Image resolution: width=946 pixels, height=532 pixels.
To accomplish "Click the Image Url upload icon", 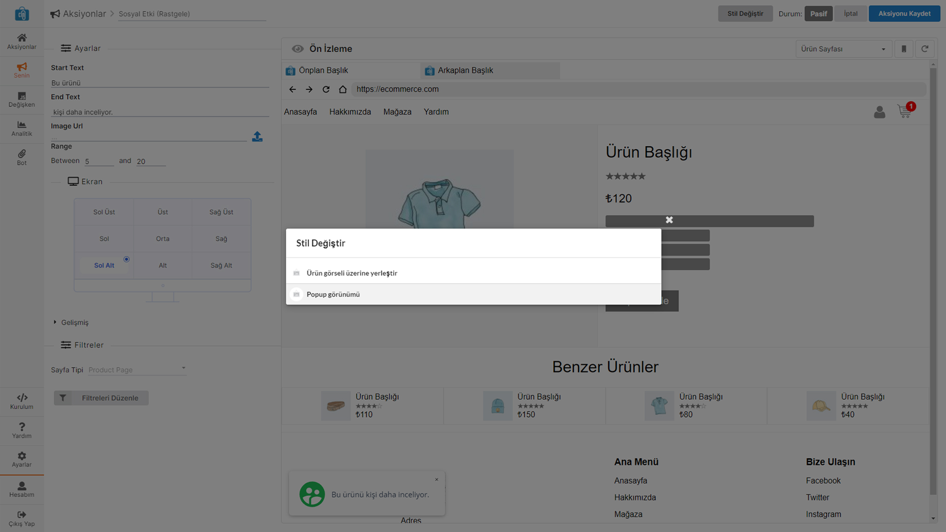I will 257,136.
